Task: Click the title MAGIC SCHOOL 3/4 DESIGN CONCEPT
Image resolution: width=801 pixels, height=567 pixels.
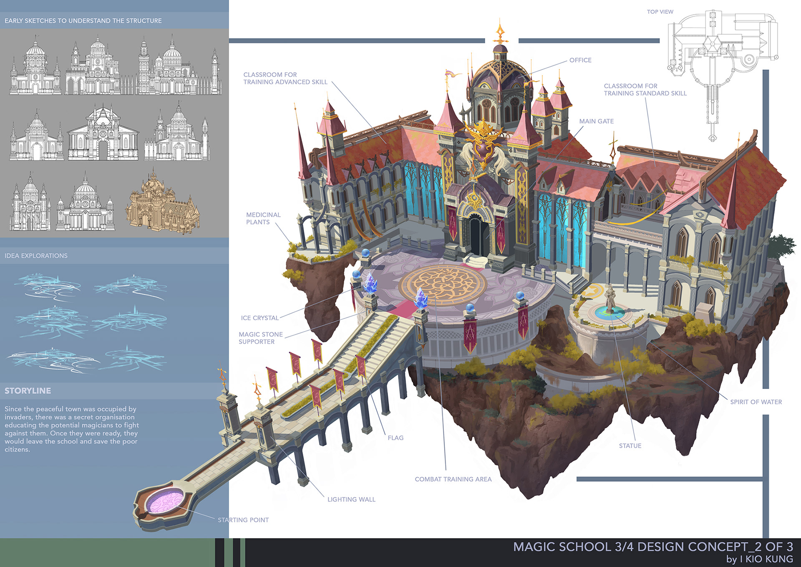Action: pyautogui.click(x=653, y=547)
